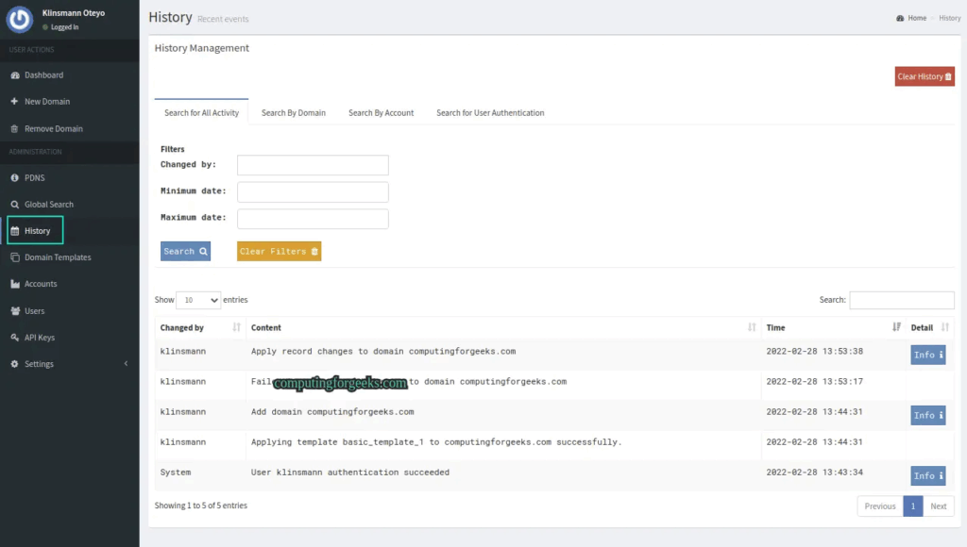Image resolution: width=967 pixels, height=547 pixels.
Task: Click the Domain Templates copy icon
Action: click(15, 257)
